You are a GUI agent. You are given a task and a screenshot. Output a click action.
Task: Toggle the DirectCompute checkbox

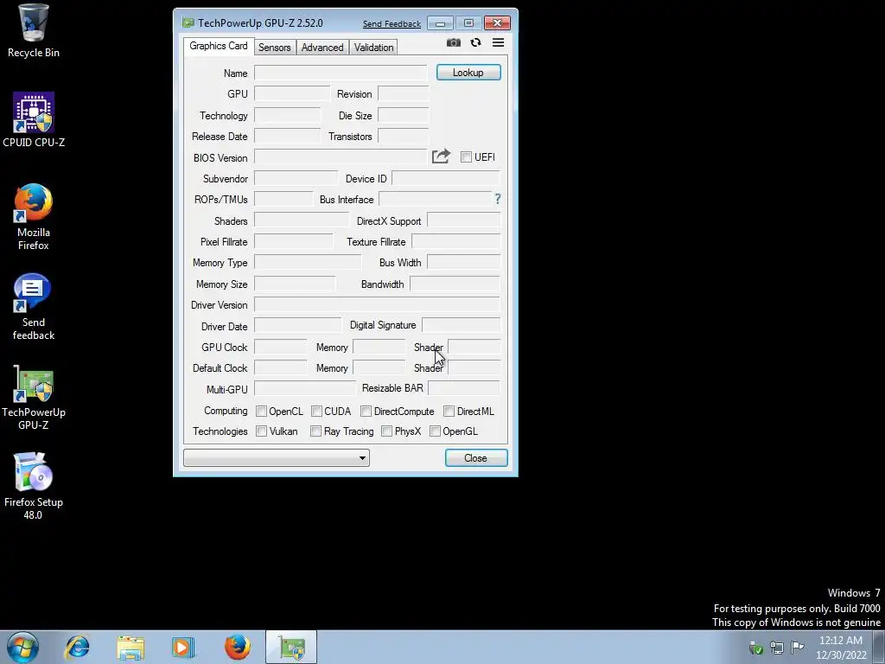[366, 411]
